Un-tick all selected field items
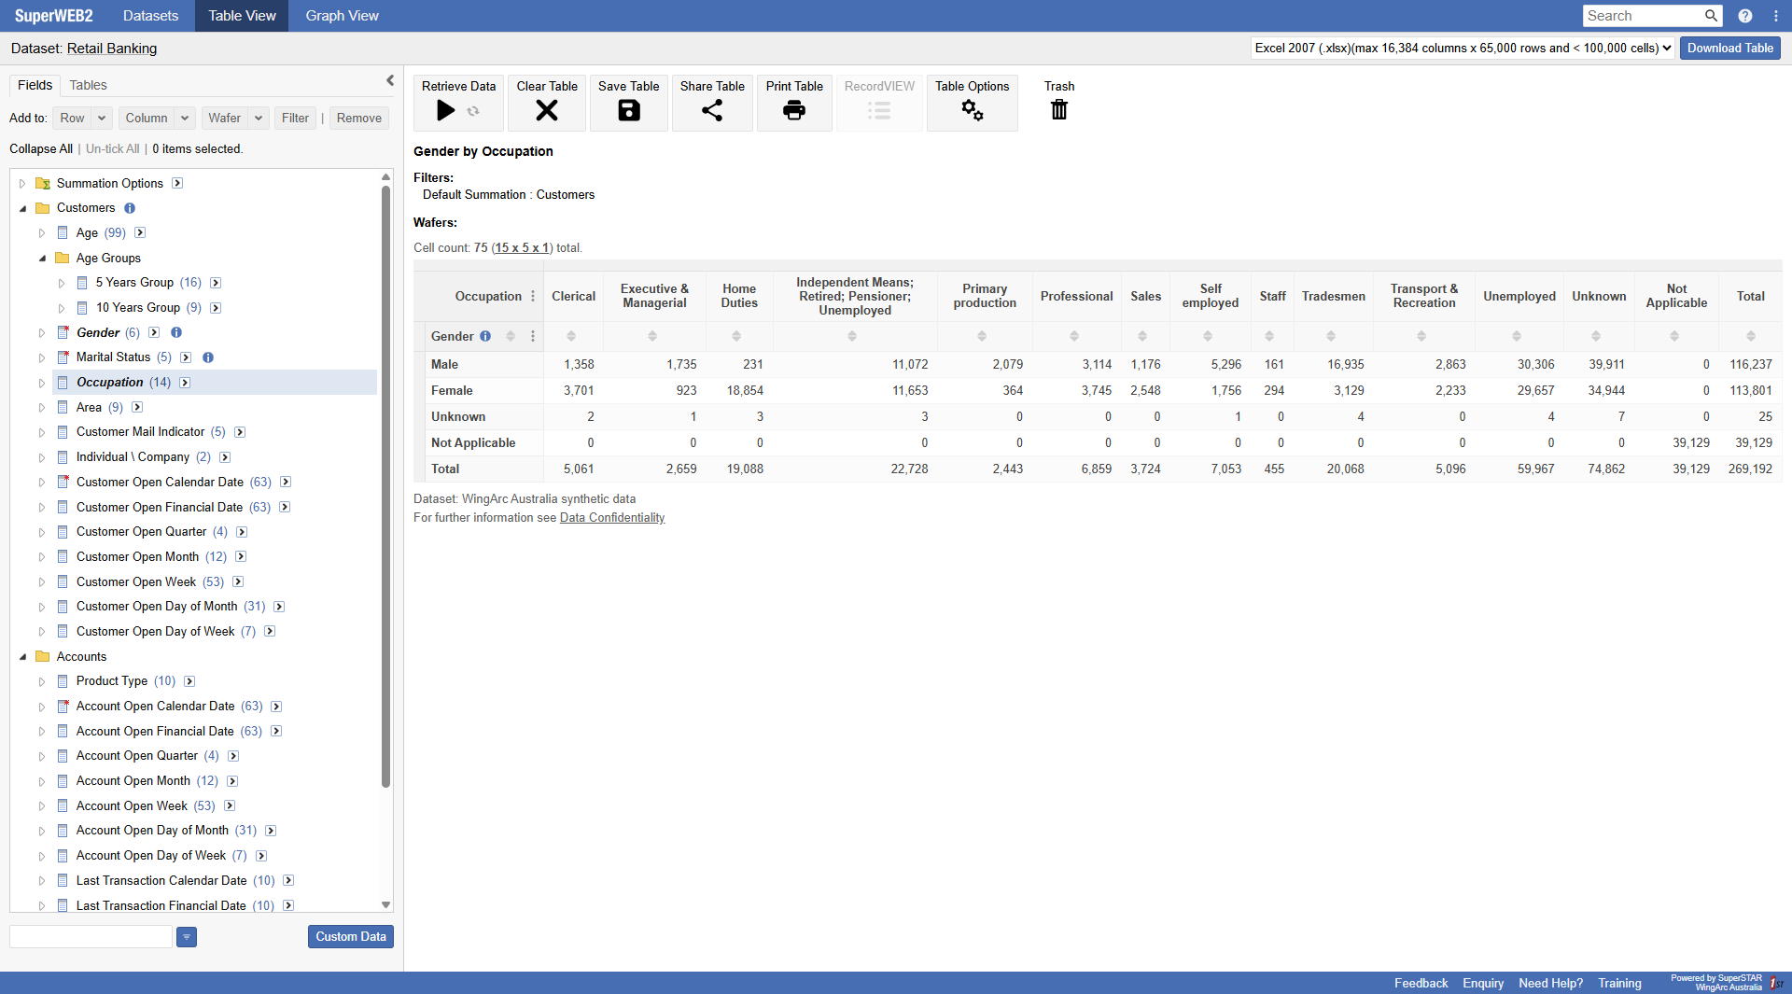 pos(112,148)
